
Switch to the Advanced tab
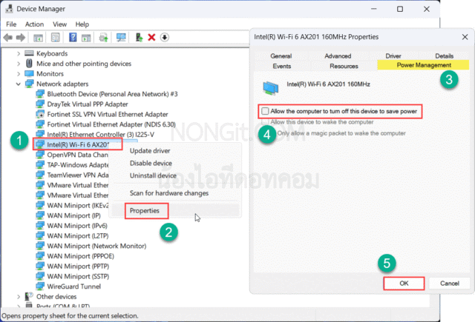pyautogui.click(x=338, y=56)
